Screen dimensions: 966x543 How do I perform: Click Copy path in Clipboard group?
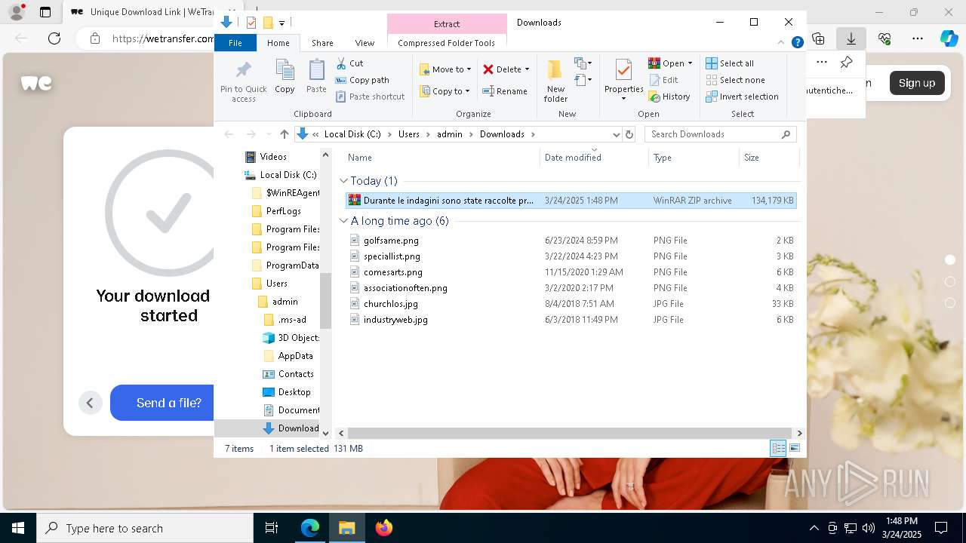(362, 80)
